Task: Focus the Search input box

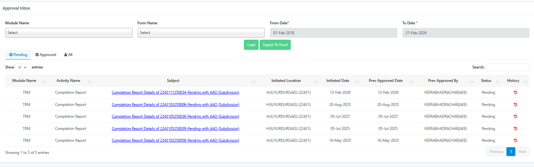Action: [x=507, y=67]
